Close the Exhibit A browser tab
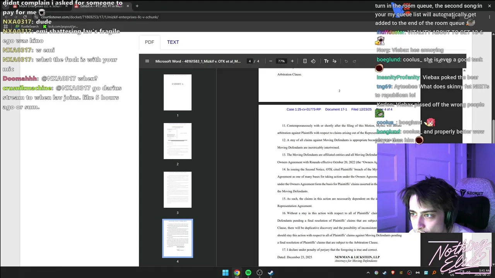This screenshot has width=495, height=278. tap(128, 6)
